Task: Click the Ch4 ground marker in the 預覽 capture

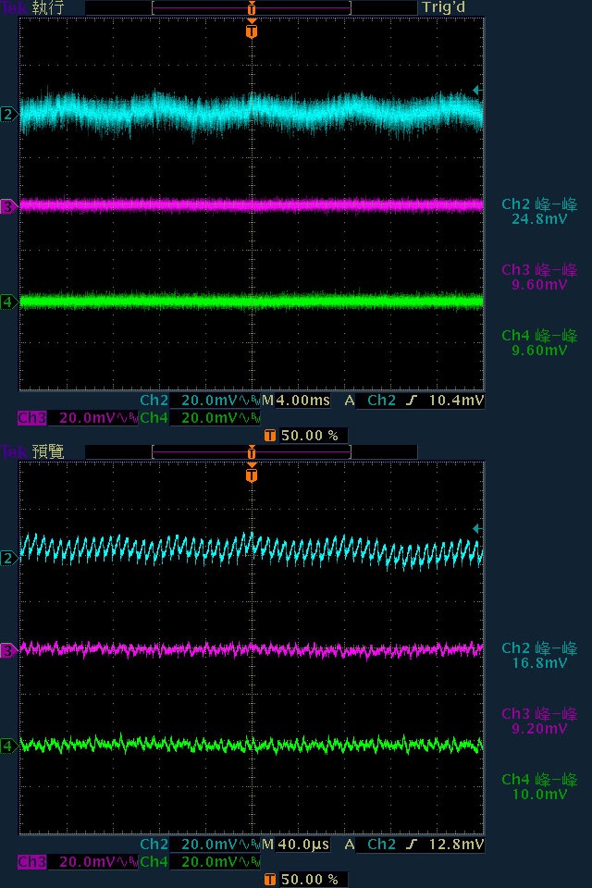Action: click(x=8, y=746)
